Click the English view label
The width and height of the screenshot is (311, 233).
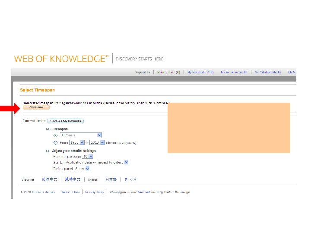(92, 179)
